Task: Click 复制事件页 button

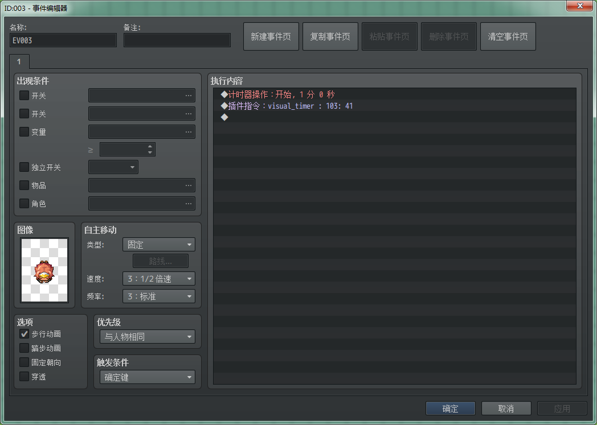Action: (x=330, y=36)
